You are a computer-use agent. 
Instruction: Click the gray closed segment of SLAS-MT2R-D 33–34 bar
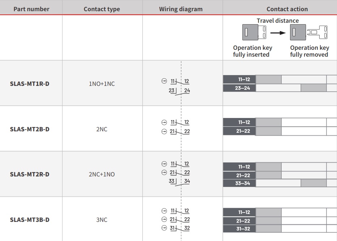click(x=314, y=183)
